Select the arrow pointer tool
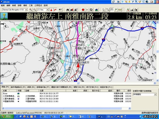This screenshot has width=159, height=119. click(104, 10)
